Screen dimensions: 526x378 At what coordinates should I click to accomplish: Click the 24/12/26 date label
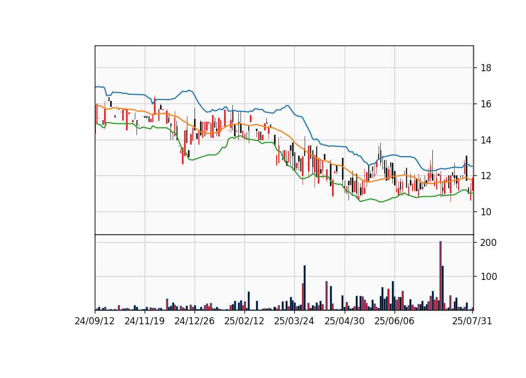coord(195,321)
